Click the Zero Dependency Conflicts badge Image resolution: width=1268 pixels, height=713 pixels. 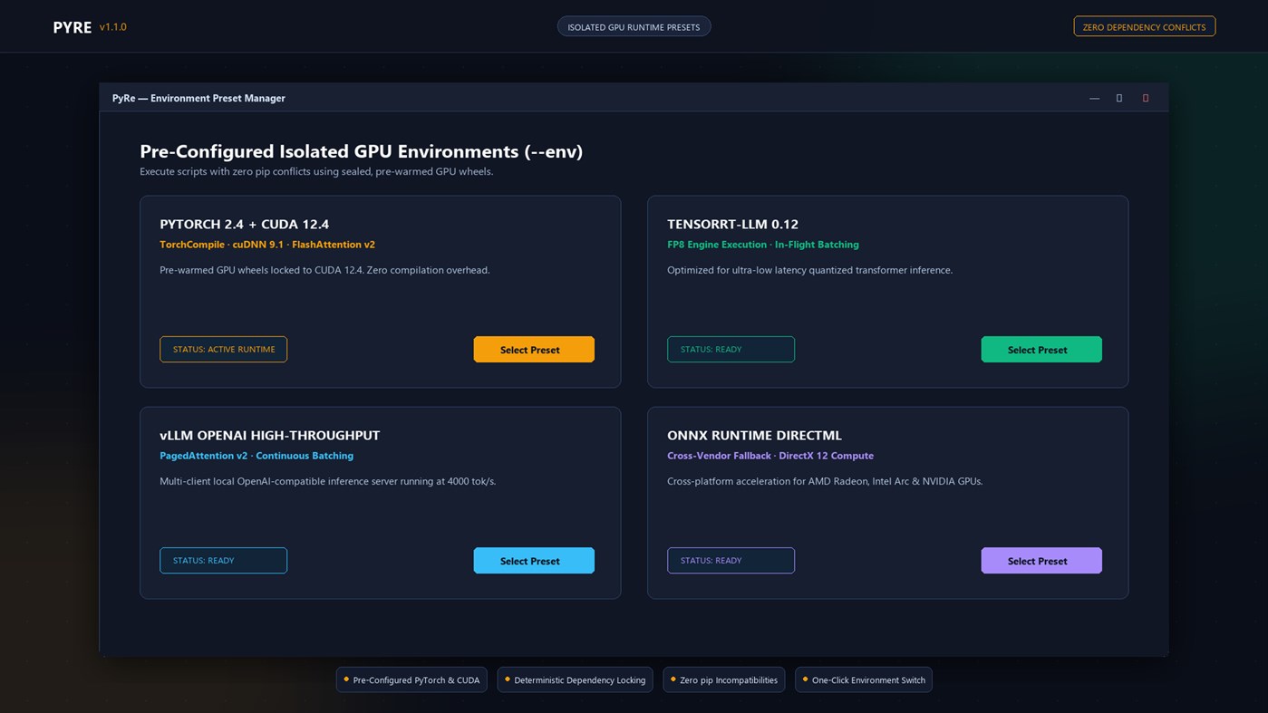(x=1144, y=27)
